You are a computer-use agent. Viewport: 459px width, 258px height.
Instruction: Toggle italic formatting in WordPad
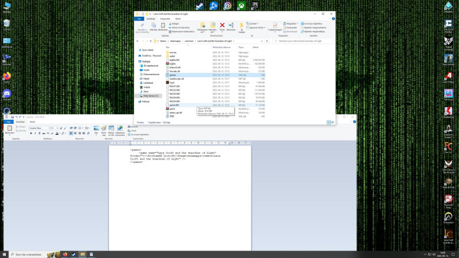pos(35,134)
